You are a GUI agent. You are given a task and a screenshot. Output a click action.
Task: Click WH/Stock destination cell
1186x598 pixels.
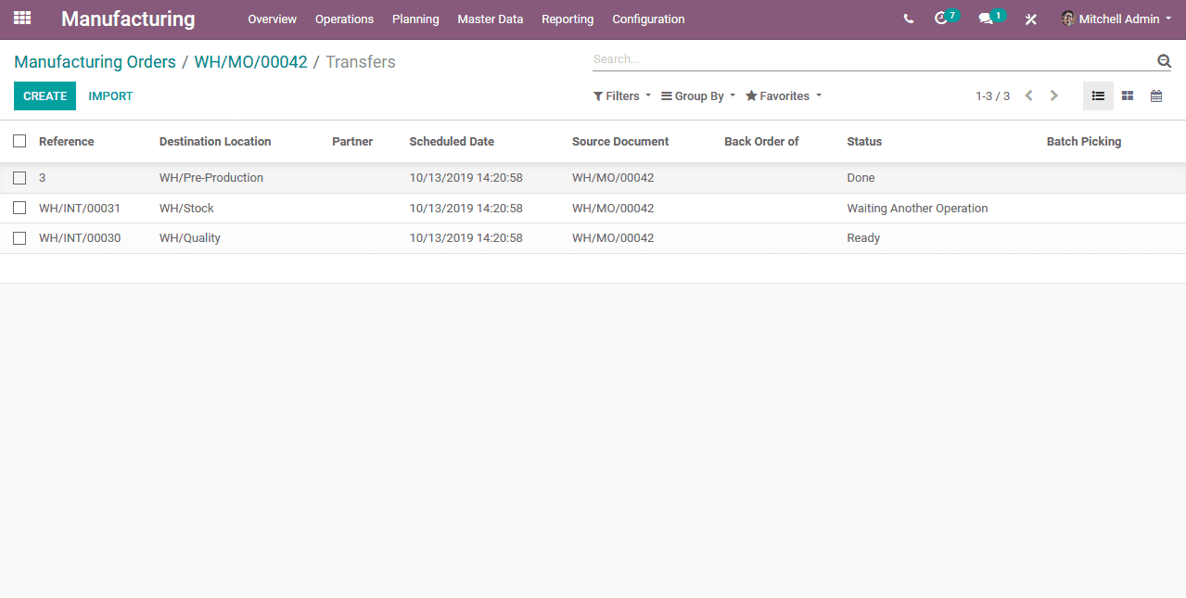coord(186,209)
